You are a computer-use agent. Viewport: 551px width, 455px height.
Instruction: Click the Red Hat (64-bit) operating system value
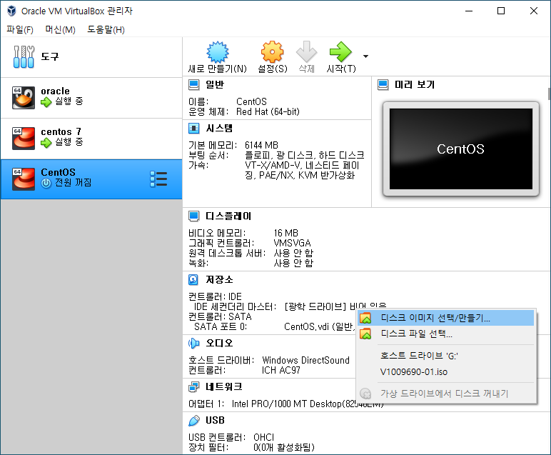268,112
